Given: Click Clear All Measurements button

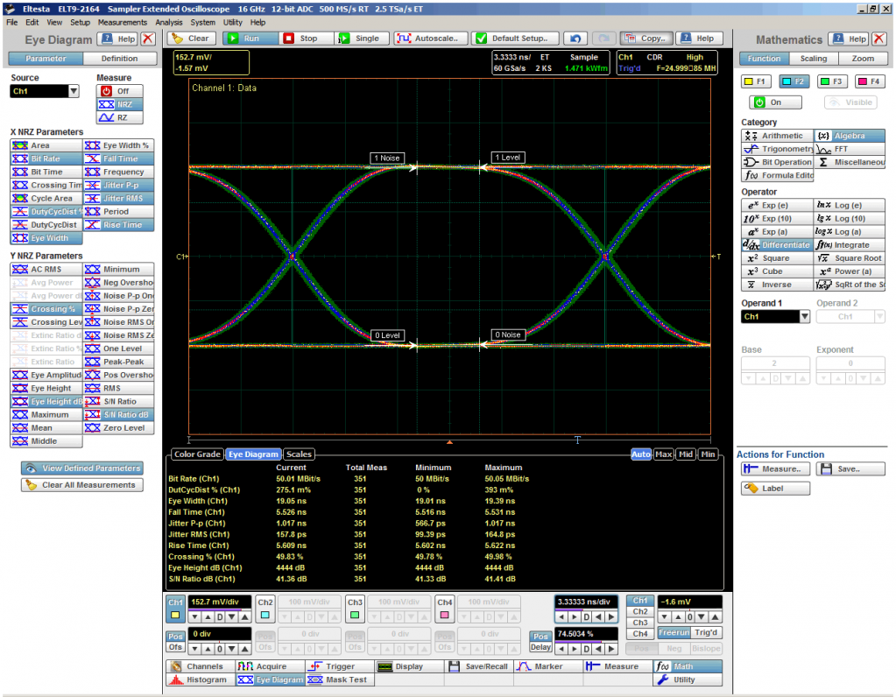Looking at the screenshot, I should click(x=82, y=485).
